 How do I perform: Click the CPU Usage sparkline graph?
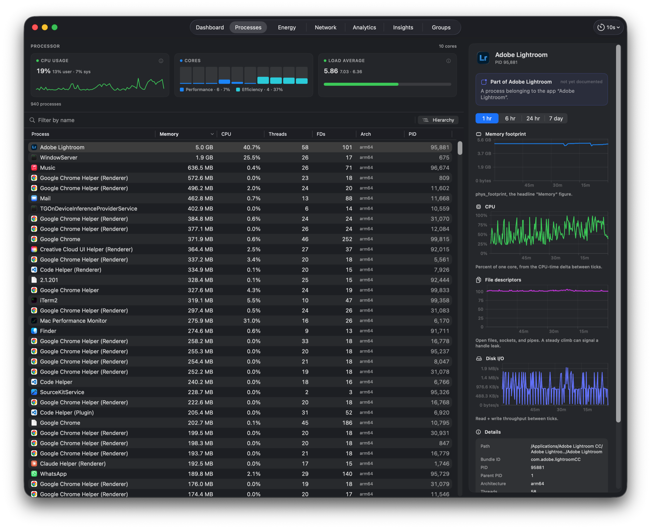click(100, 84)
